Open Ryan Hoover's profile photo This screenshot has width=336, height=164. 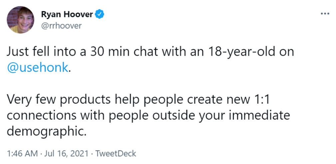20,20
